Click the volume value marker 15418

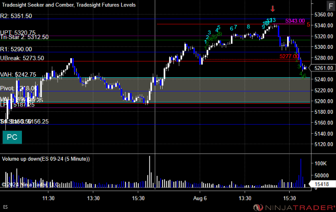[x=322, y=184]
